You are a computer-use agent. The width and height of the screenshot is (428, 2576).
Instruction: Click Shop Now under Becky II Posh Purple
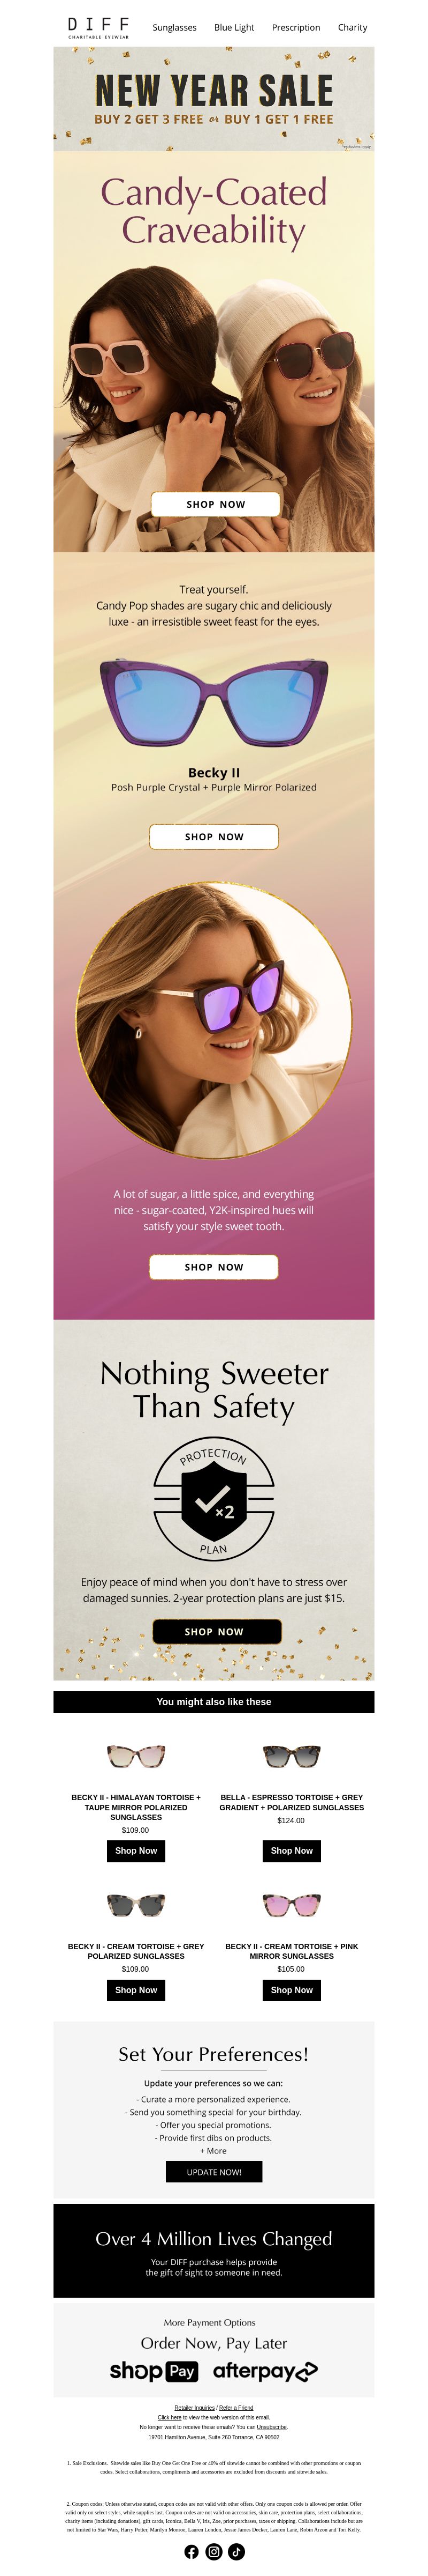point(213,836)
